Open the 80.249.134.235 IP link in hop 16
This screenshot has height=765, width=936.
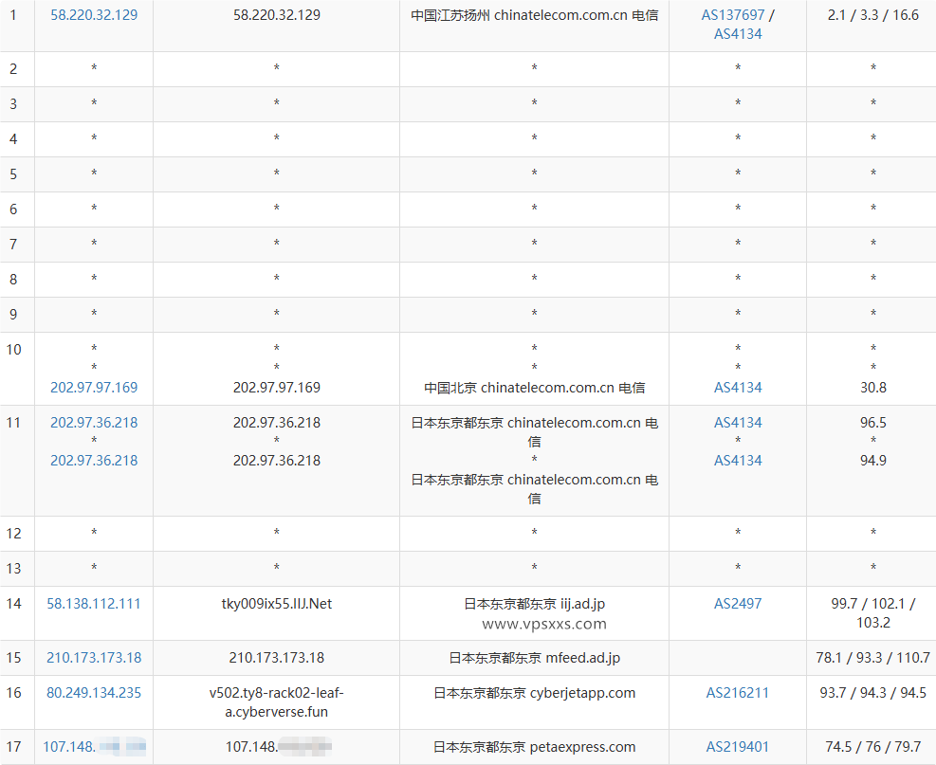pos(94,693)
